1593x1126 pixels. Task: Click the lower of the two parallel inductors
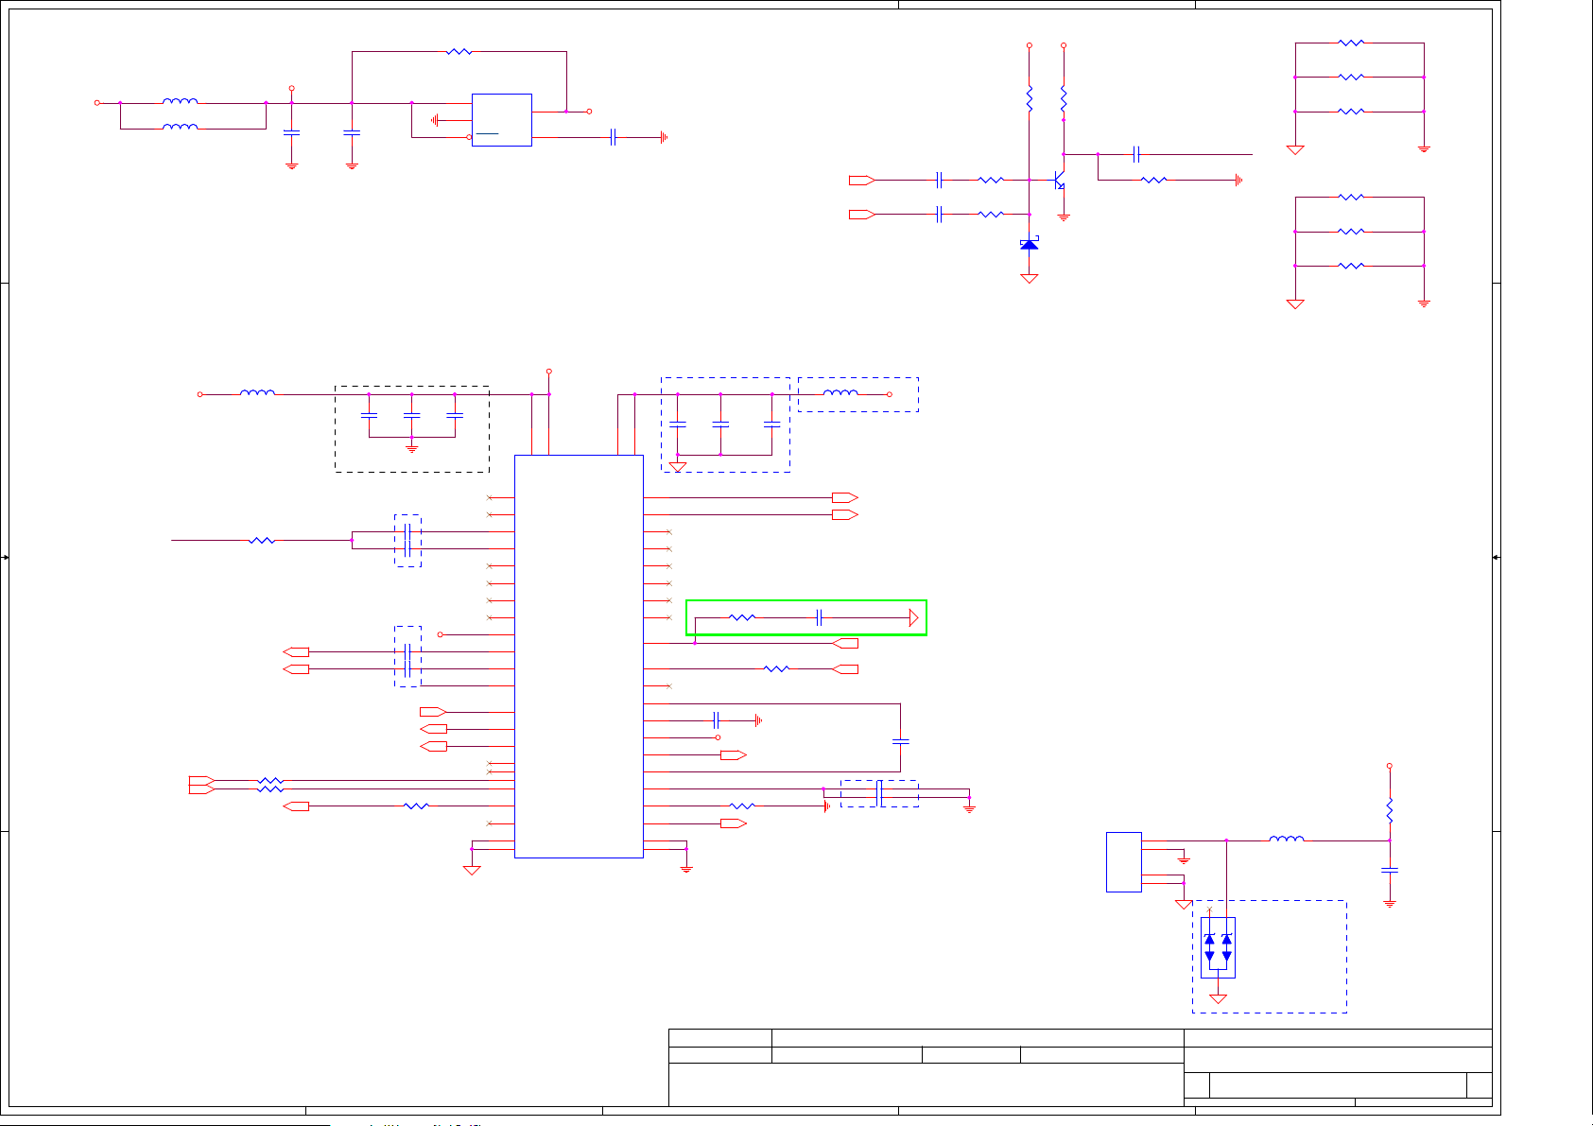pos(180,128)
